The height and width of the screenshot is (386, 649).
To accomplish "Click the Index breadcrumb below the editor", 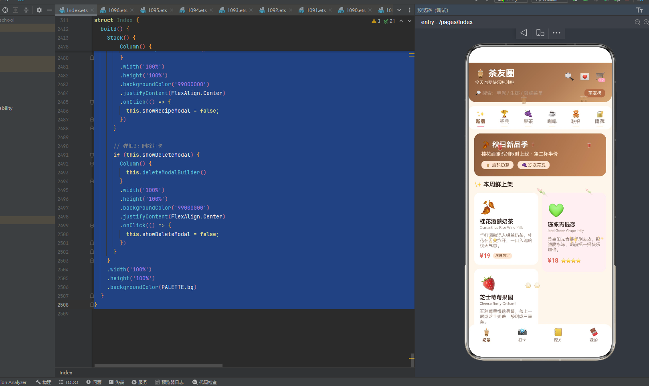I will pyautogui.click(x=66, y=373).
